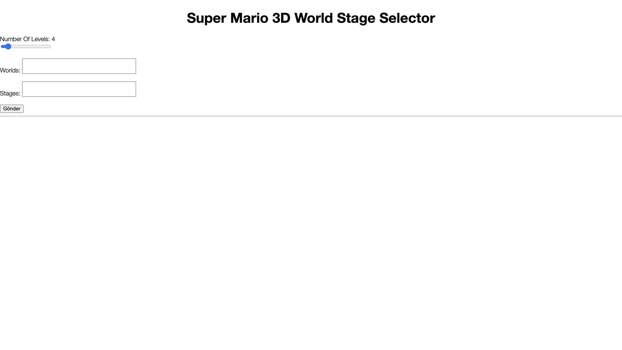Focus the Worlds text input field
This screenshot has height=350, width=622.
coord(79,66)
